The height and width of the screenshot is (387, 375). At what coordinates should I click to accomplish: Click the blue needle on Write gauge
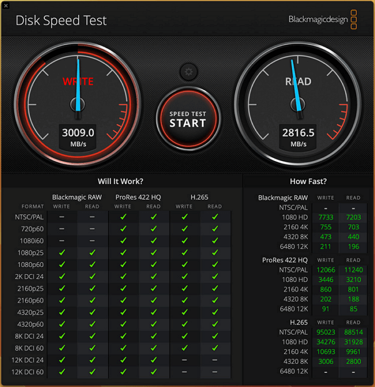pos(79,87)
